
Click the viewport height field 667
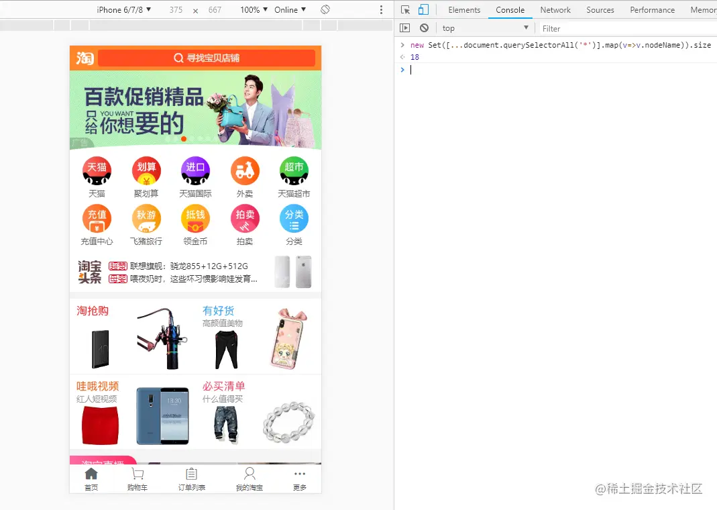tap(215, 9)
